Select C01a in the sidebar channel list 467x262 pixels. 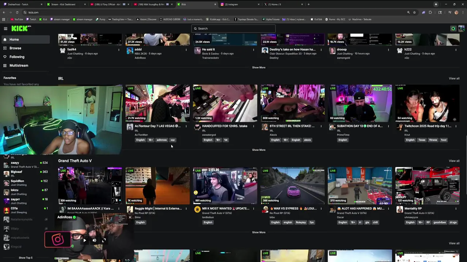pyautogui.click(x=25, y=210)
